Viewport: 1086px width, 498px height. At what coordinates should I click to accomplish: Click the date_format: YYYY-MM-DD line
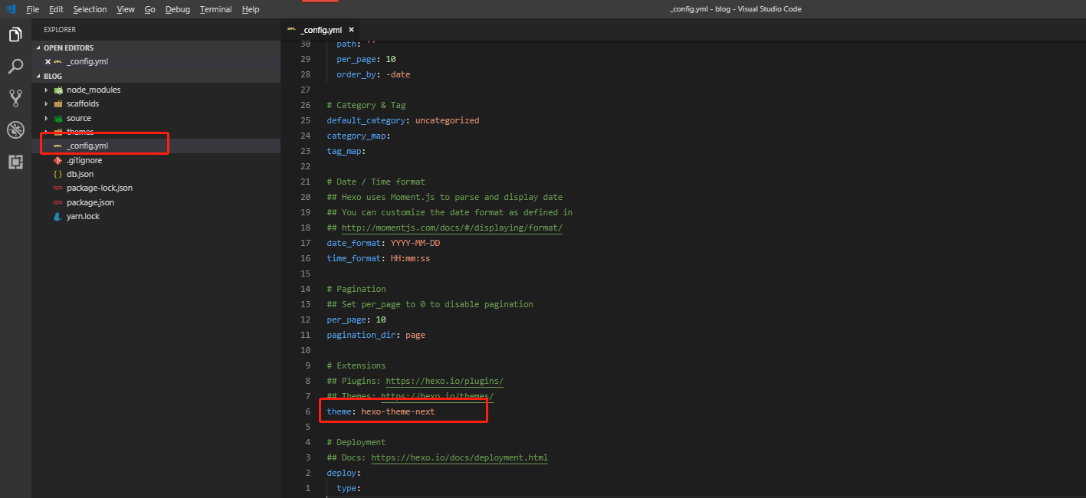(383, 243)
